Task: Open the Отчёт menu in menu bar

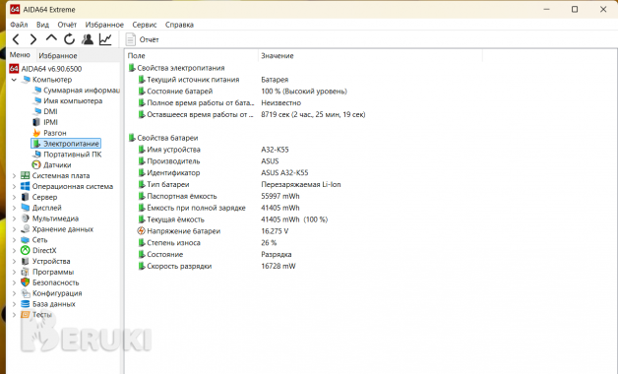Action: 67,25
